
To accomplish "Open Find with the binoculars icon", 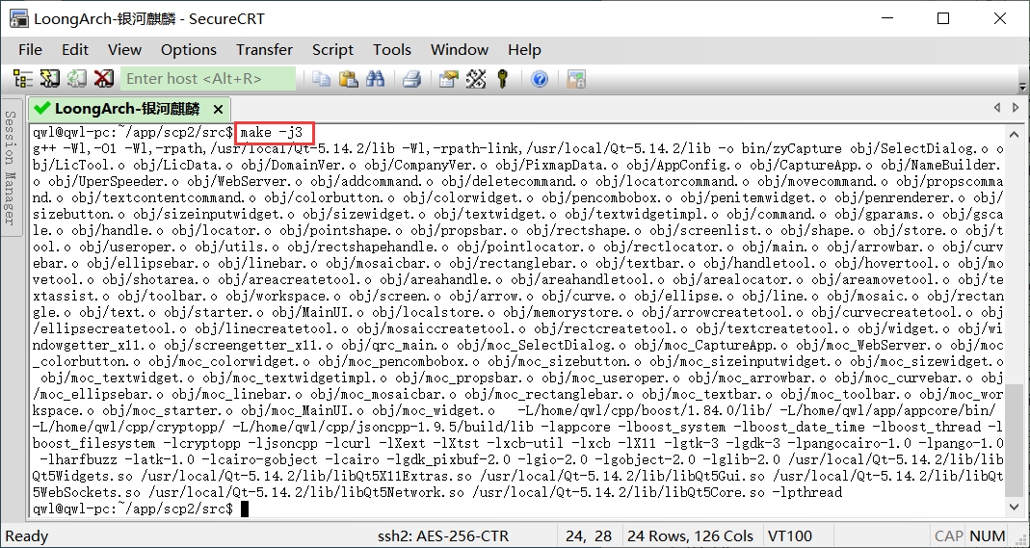I will click(x=376, y=79).
